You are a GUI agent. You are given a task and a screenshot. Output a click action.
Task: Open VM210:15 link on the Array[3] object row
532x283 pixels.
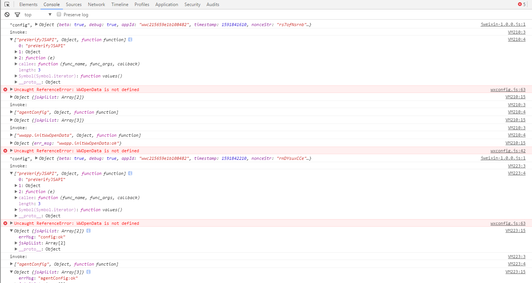tap(516, 120)
